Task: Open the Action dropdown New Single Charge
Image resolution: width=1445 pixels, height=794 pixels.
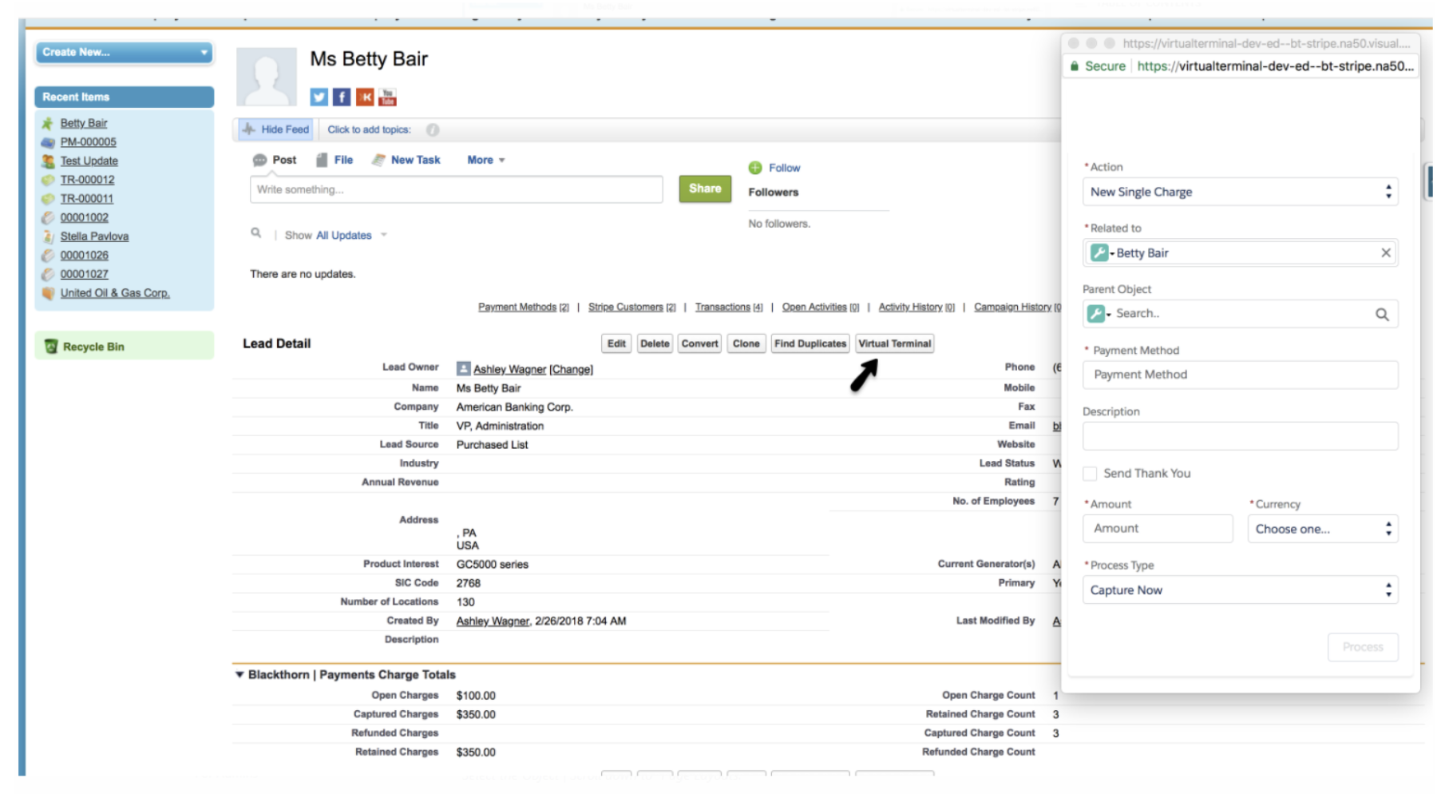Action: click(x=1241, y=192)
